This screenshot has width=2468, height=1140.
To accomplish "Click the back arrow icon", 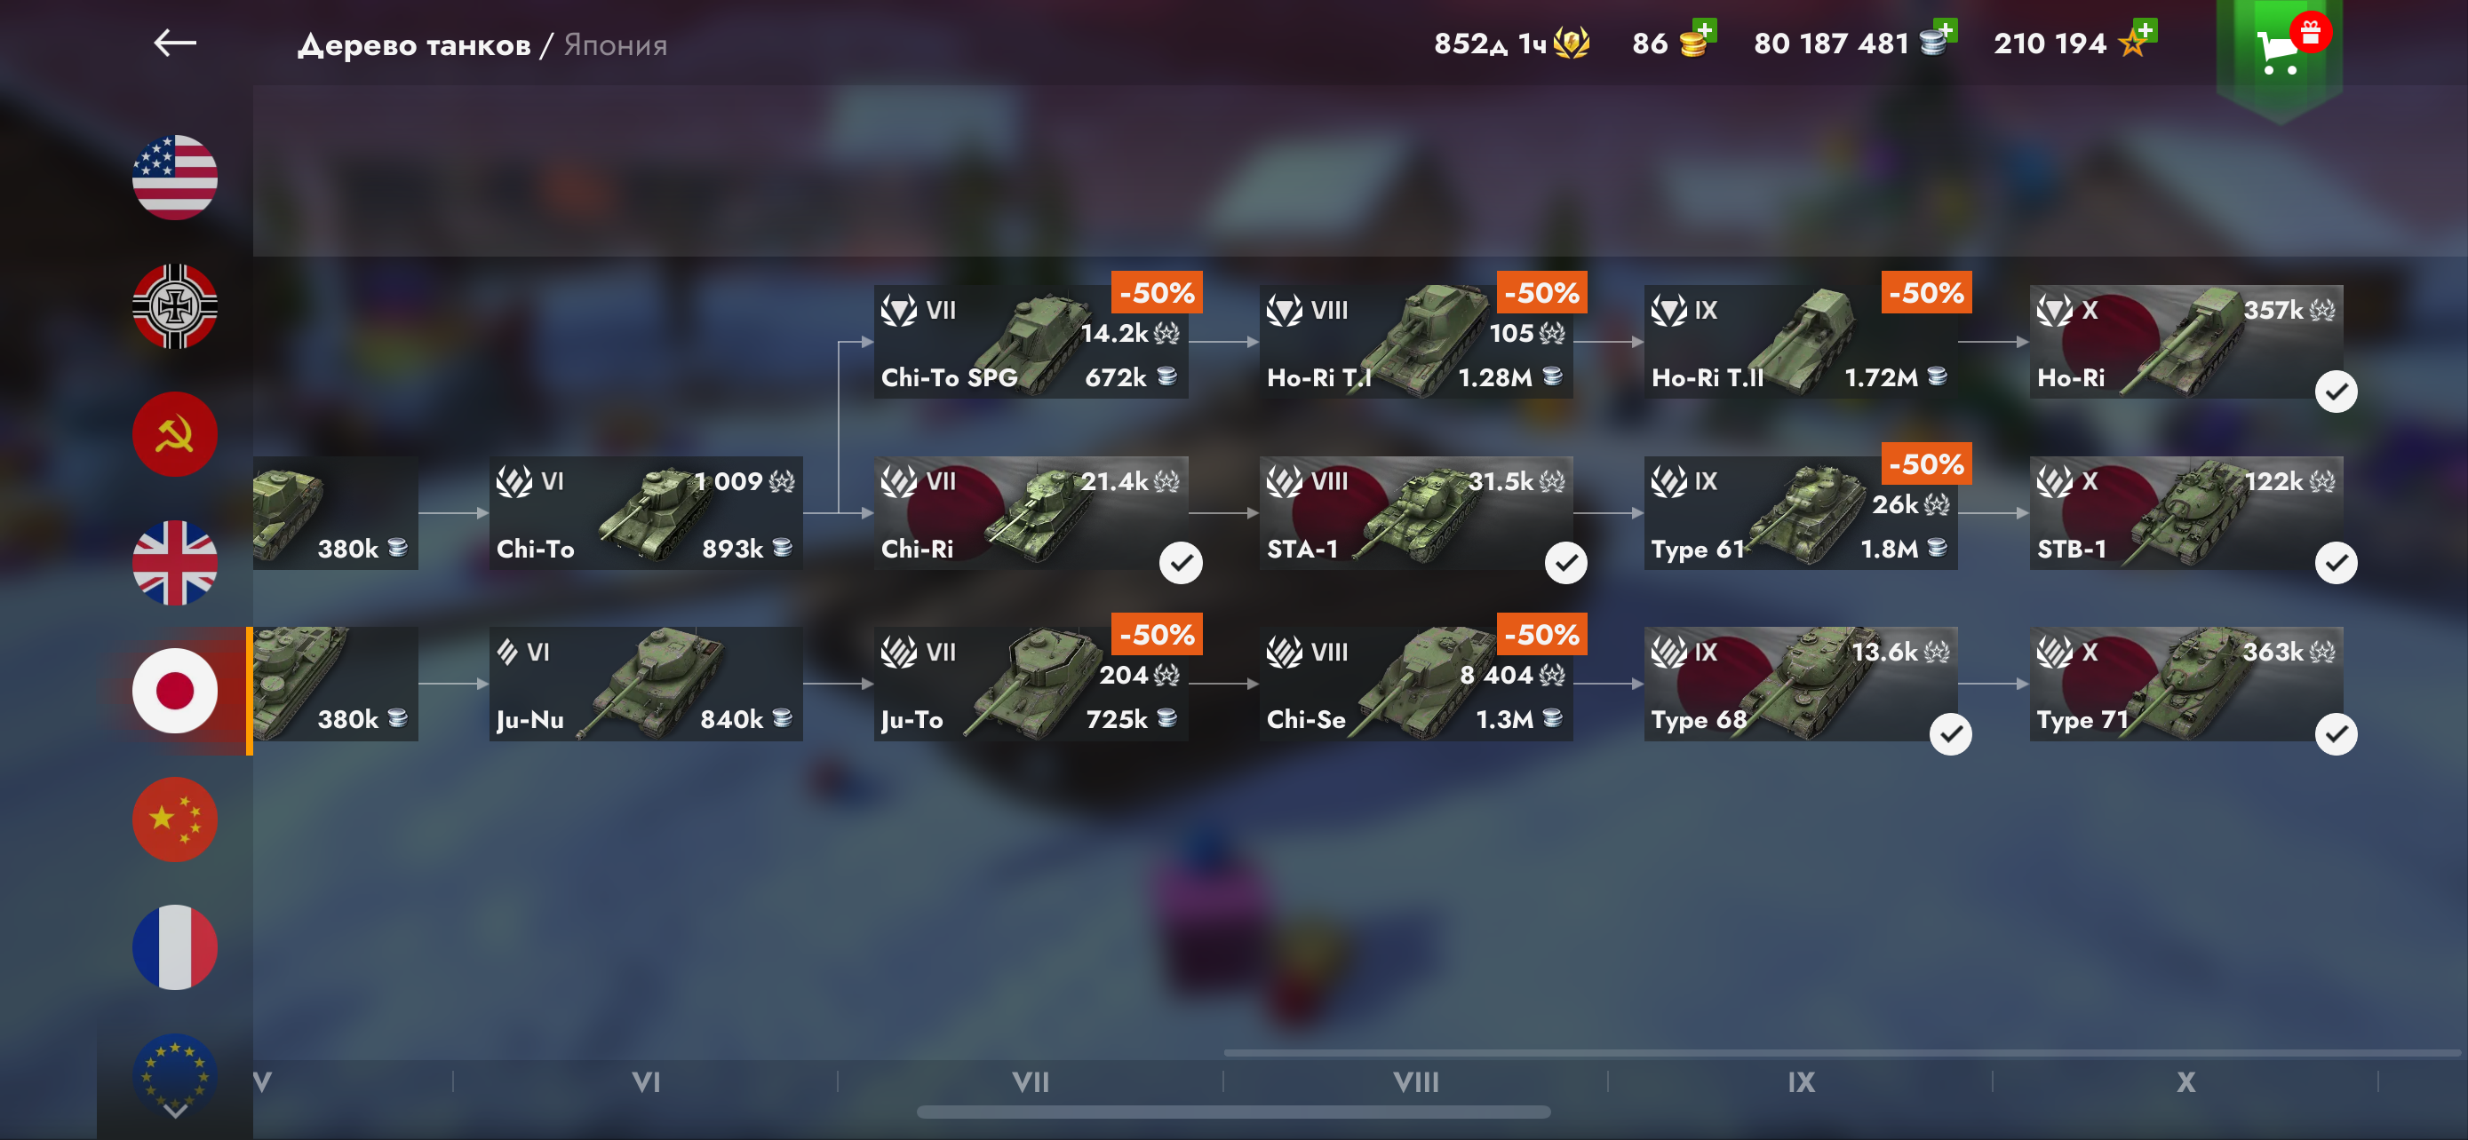I will [174, 44].
